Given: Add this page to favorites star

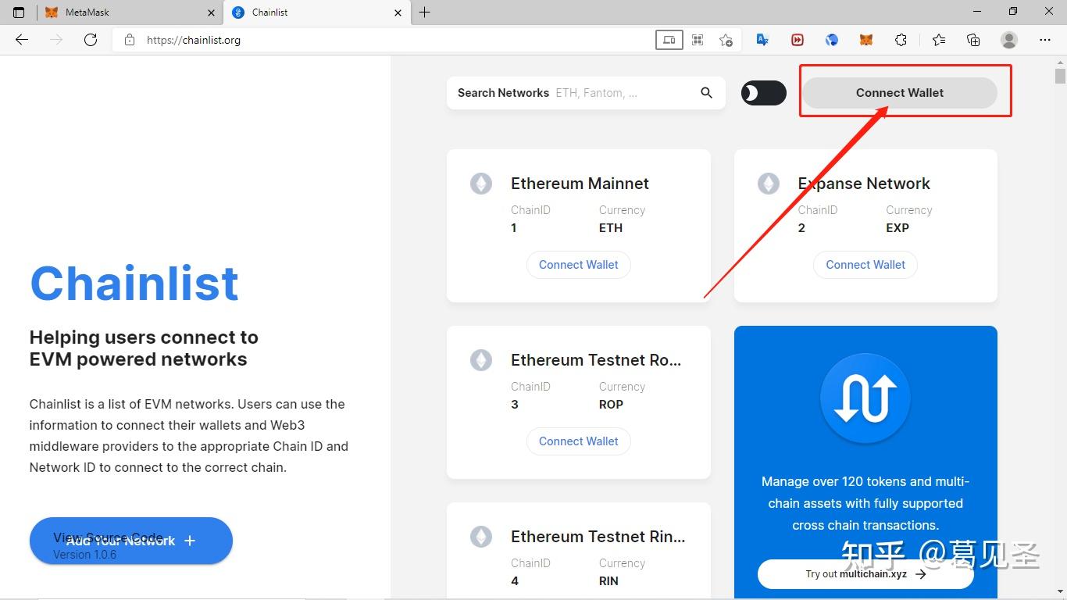Looking at the screenshot, I should (x=726, y=40).
